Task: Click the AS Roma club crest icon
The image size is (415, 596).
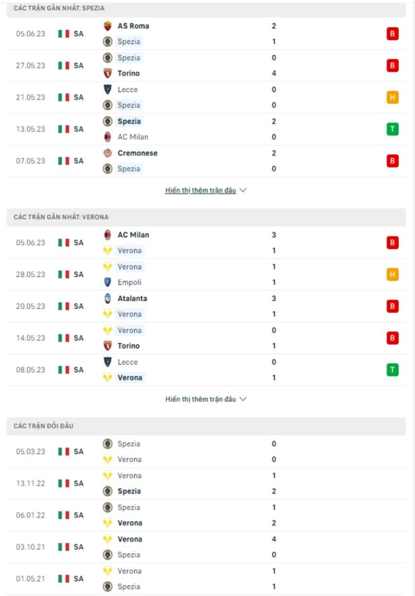Action: (x=106, y=26)
